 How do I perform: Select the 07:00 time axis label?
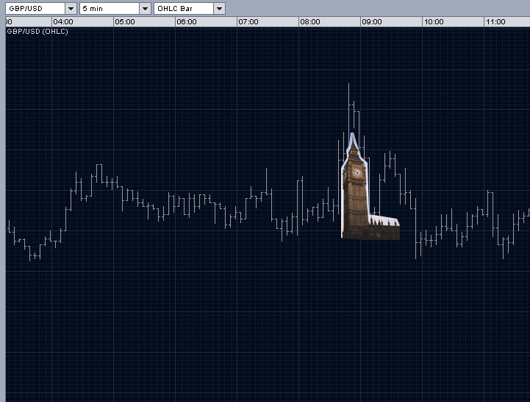[248, 22]
